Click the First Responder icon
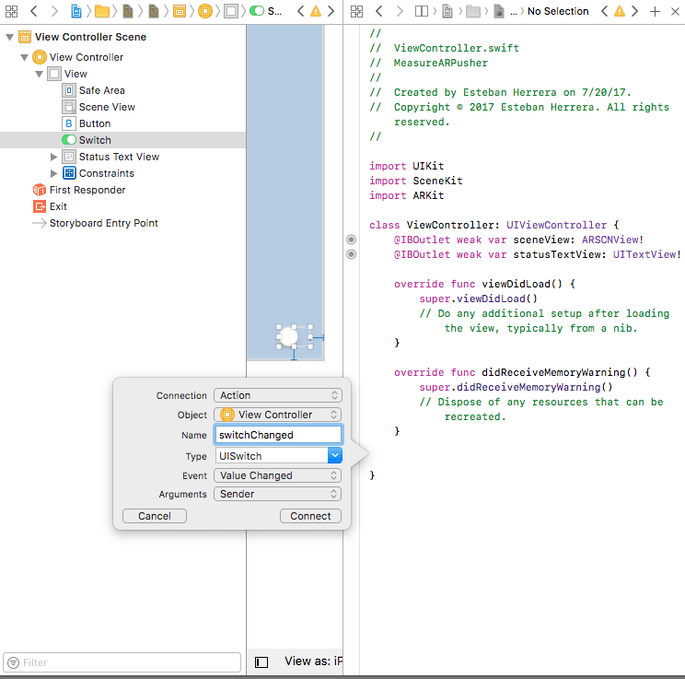Image resolution: width=685 pixels, height=679 pixels. coord(40,190)
